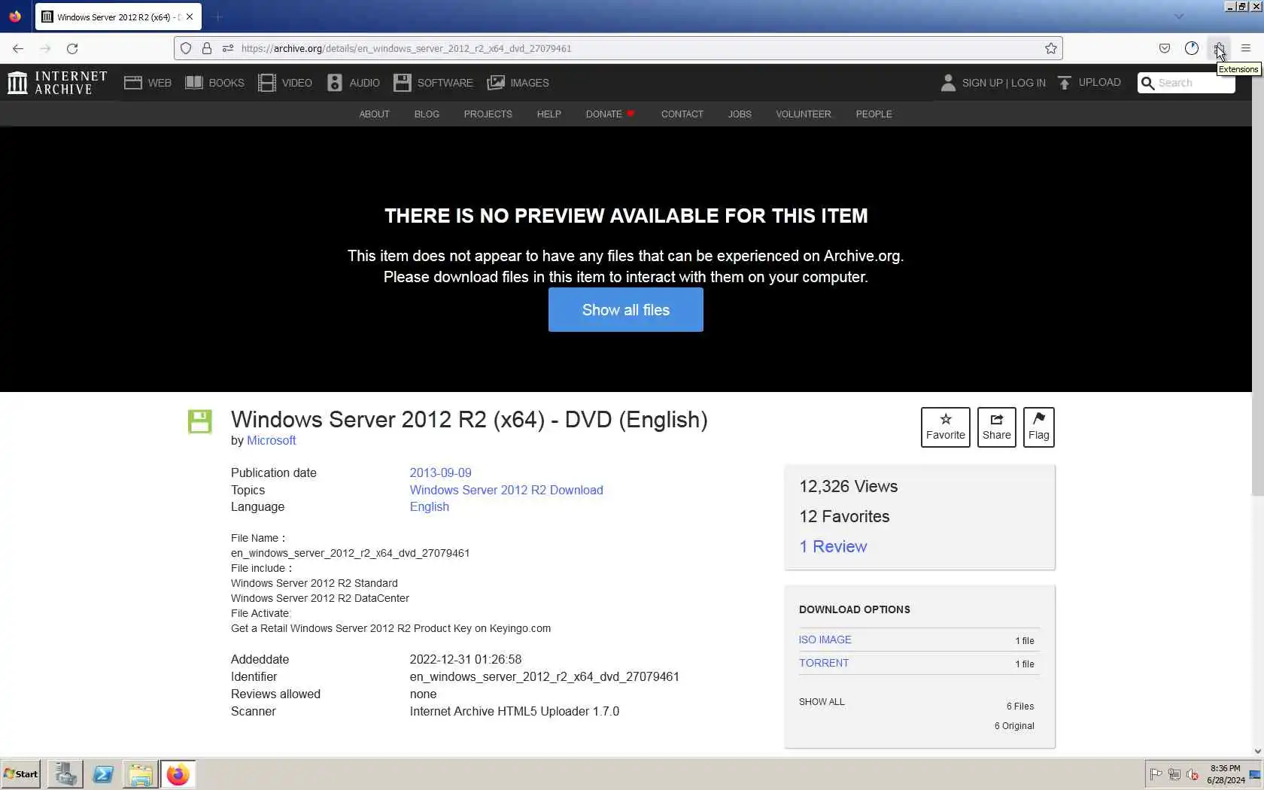Screen dimensions: 1264x790
Task: Select the Windows Server 2012 R2 browser tab
Action: (118, 17)
